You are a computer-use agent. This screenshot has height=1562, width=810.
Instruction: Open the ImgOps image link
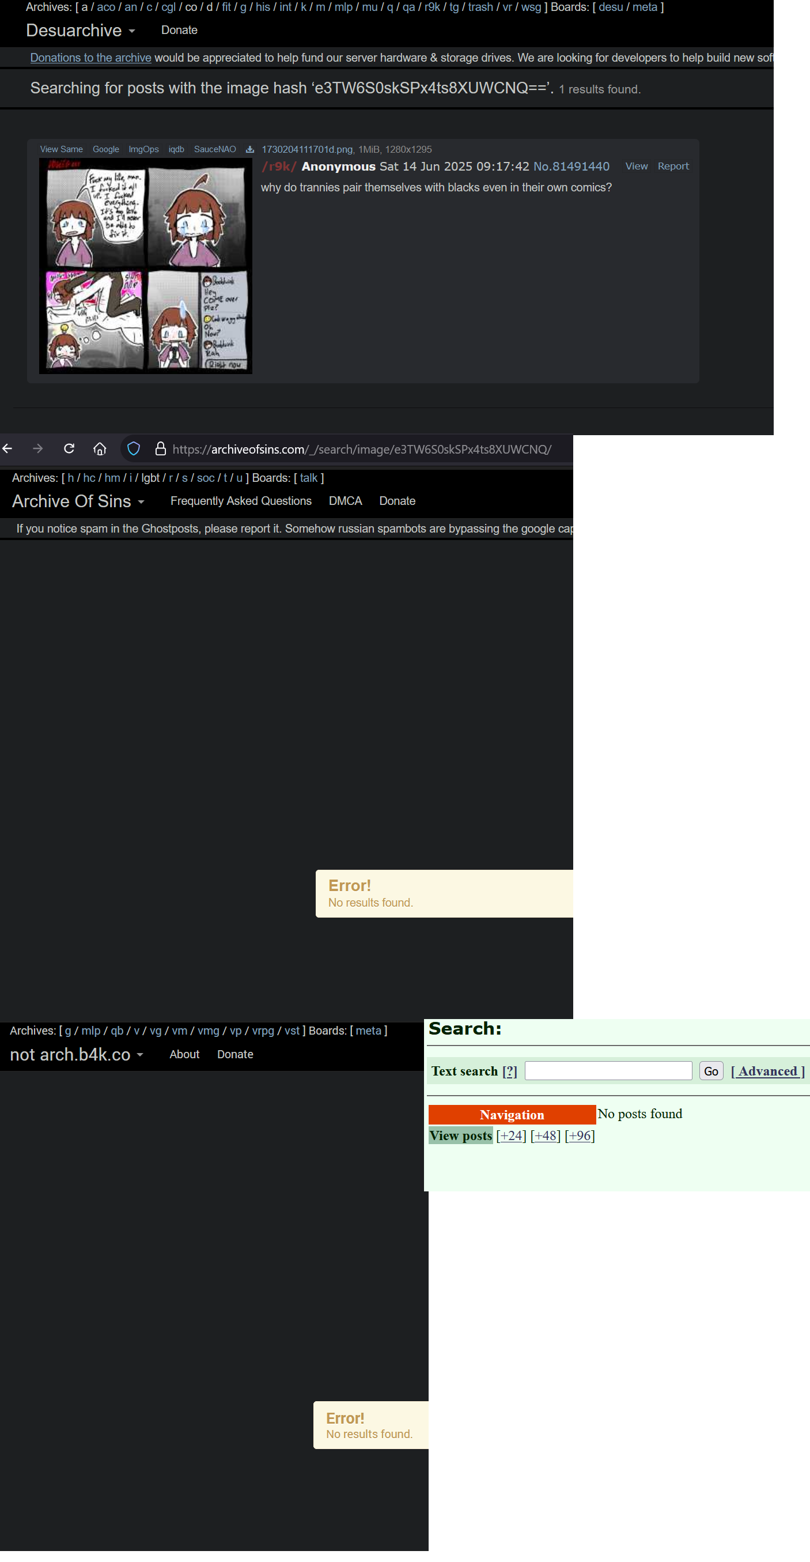pos(143,149)
